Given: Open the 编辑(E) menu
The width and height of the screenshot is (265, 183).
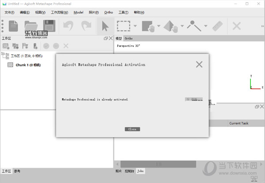Looking at the screenshot, I should click(25, 12).
